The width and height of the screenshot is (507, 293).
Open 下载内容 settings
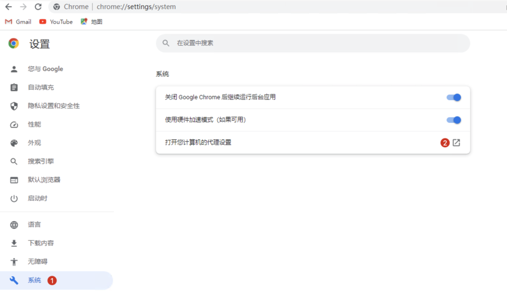(x=41, y=243)
